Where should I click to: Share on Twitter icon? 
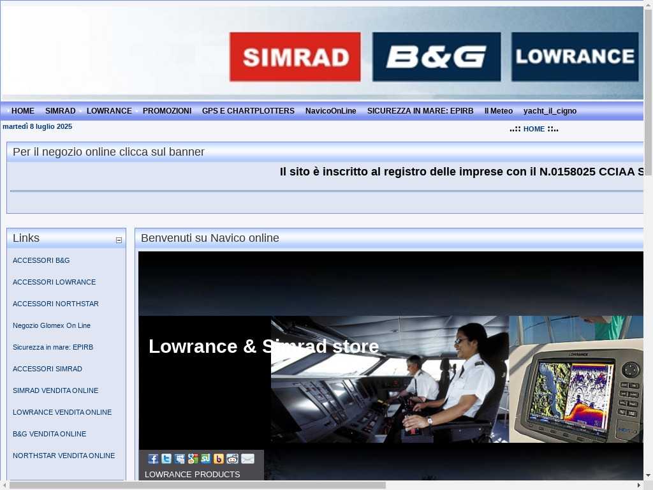(166, 459)
